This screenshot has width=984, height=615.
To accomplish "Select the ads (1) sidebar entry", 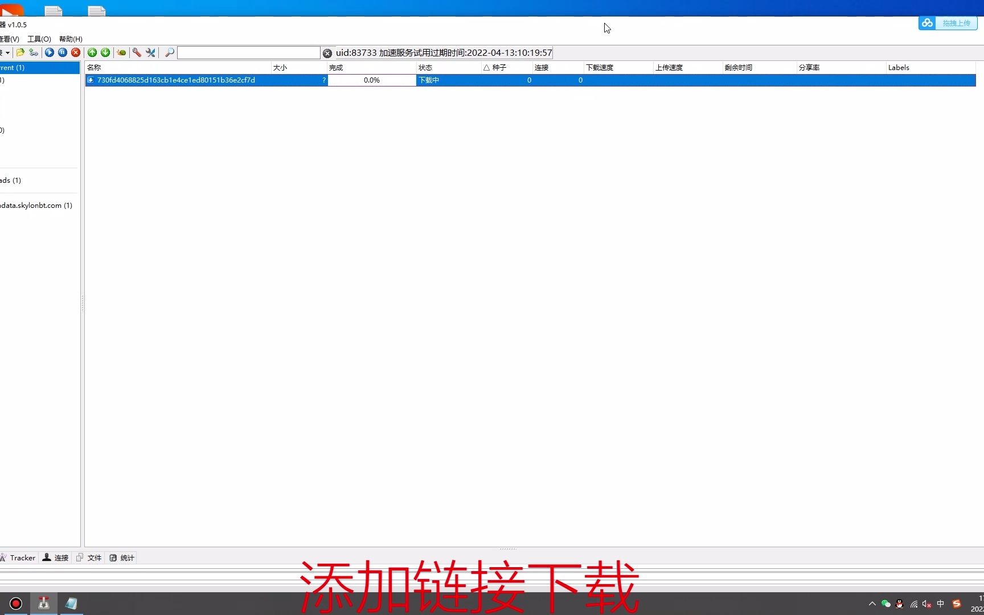I will pos(11,180).
